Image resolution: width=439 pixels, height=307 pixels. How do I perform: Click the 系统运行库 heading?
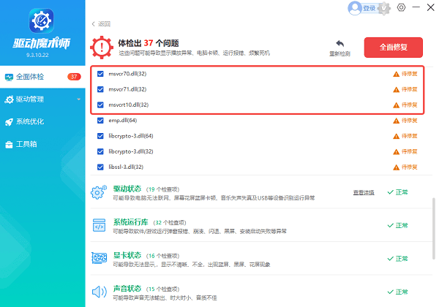pos(131,222)
